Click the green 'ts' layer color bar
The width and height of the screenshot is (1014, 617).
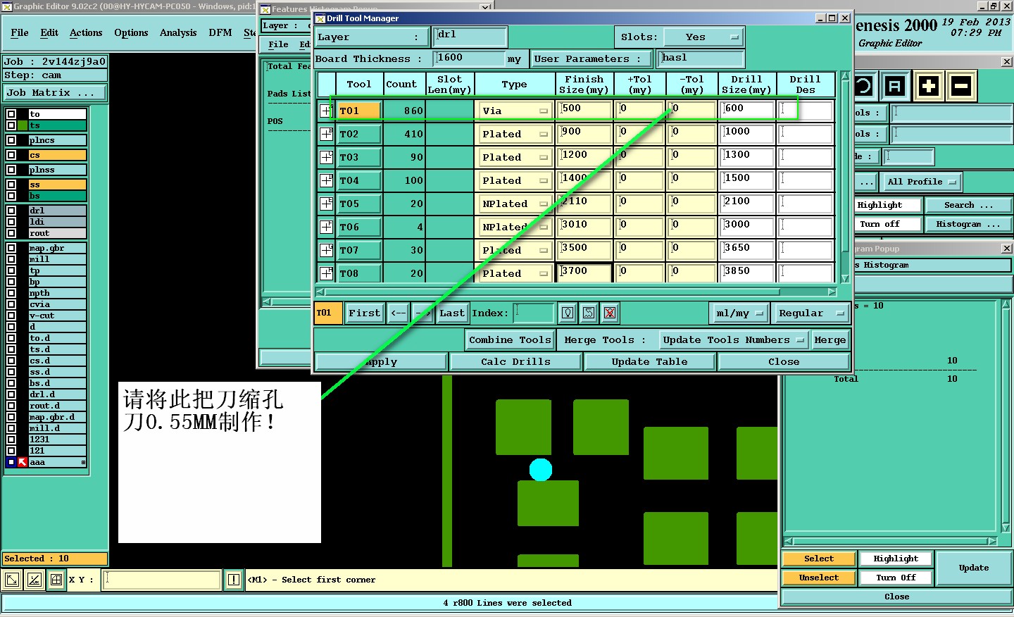click(x=58, y=125)
